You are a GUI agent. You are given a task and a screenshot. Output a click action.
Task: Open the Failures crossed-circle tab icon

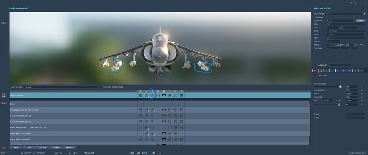[344, 70]
